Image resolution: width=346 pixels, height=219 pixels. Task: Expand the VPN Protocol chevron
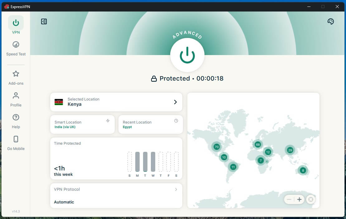(176, 189)
